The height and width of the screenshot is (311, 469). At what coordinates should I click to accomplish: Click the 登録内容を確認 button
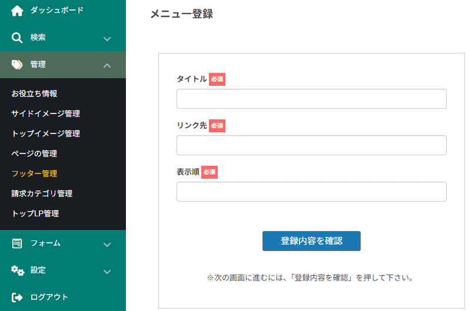[311, 241]
